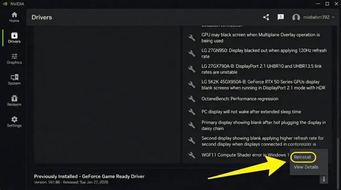
Task: Click wrench icon beside PC display wake item
Action: pos(191,112)
